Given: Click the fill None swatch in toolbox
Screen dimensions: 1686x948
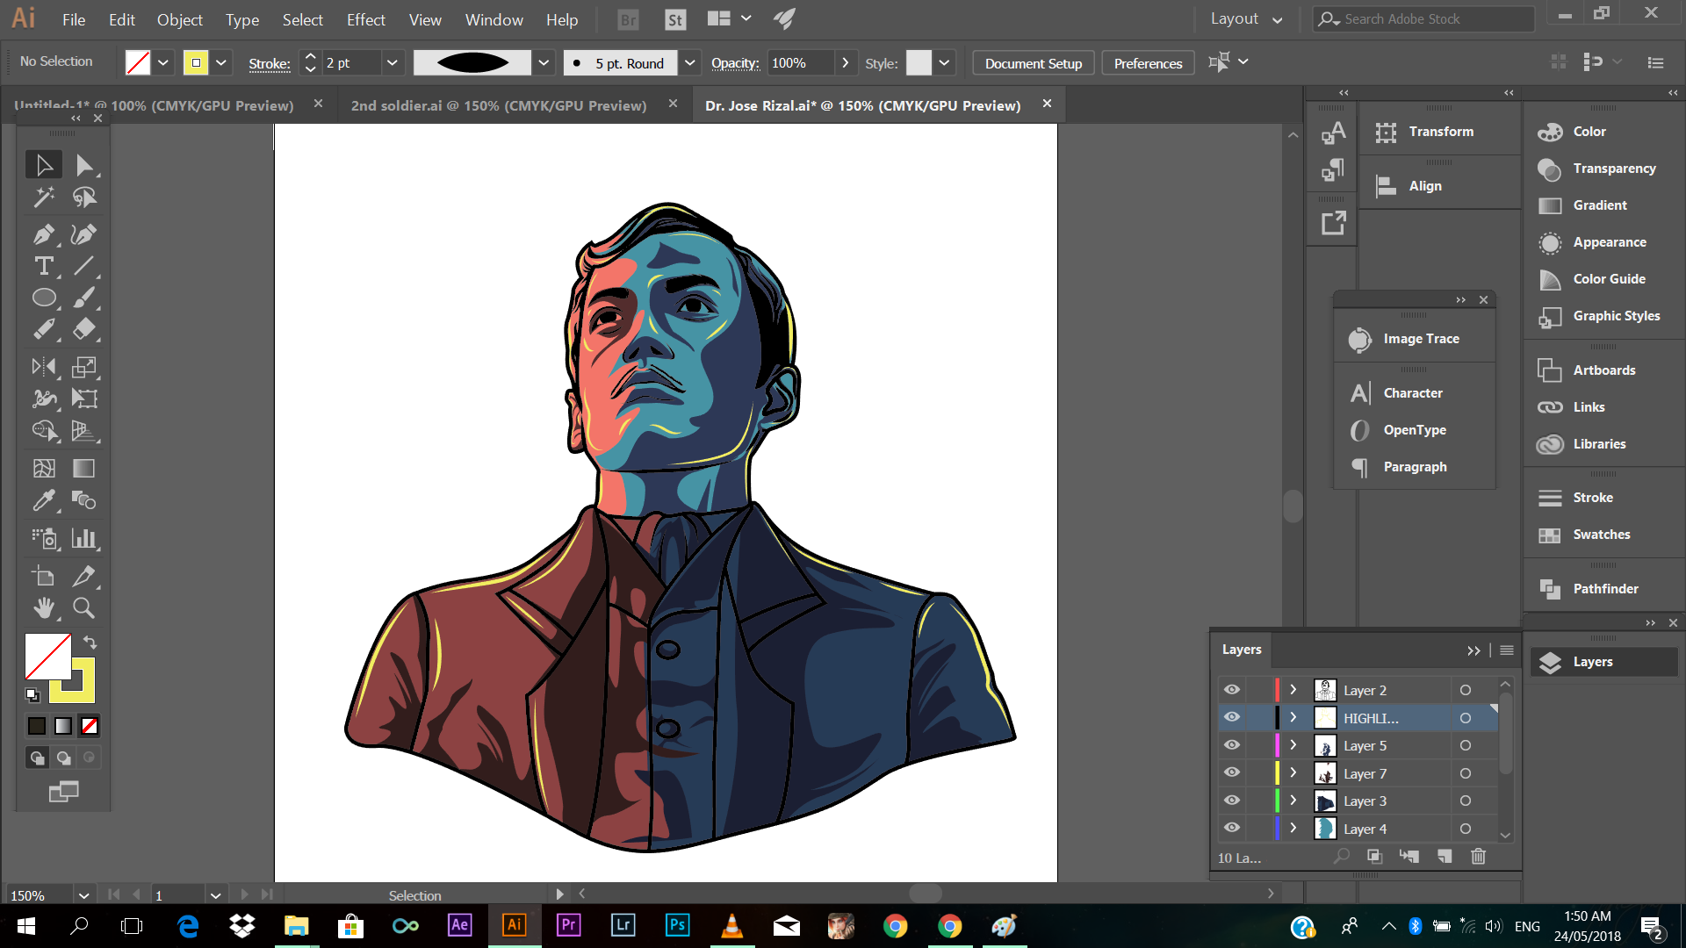Looking at the screenshot, I should pyautogui.click(x=48, y=656).
